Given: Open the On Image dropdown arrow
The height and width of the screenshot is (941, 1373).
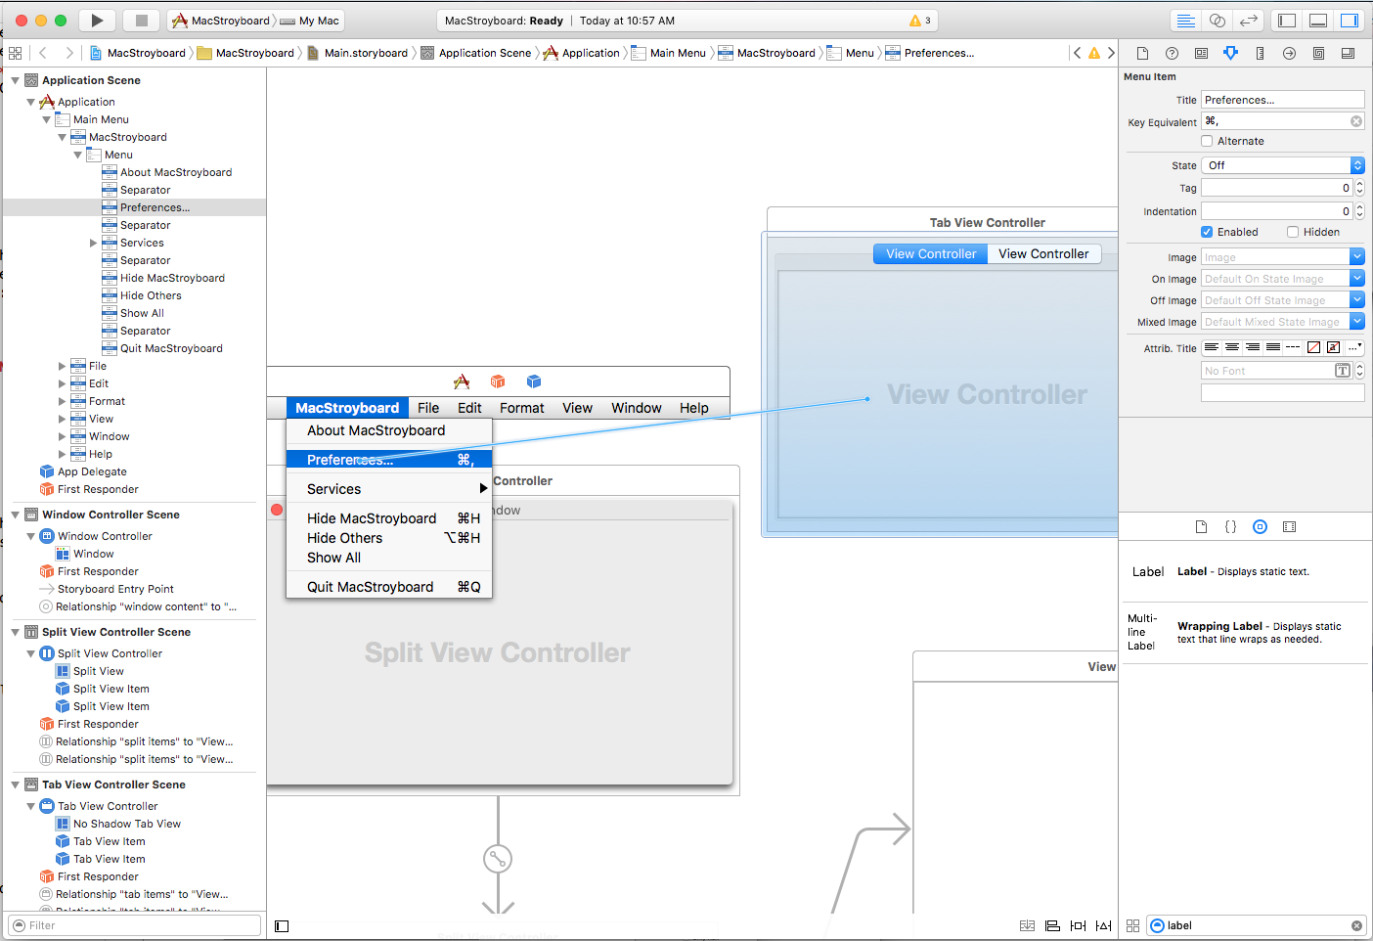Looking at the screenshot, I should tap(1357, 278).
